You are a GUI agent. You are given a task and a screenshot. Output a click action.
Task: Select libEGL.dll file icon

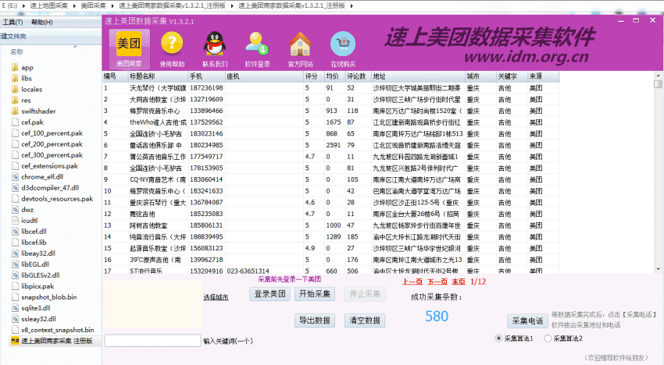(x=15, y=264)
